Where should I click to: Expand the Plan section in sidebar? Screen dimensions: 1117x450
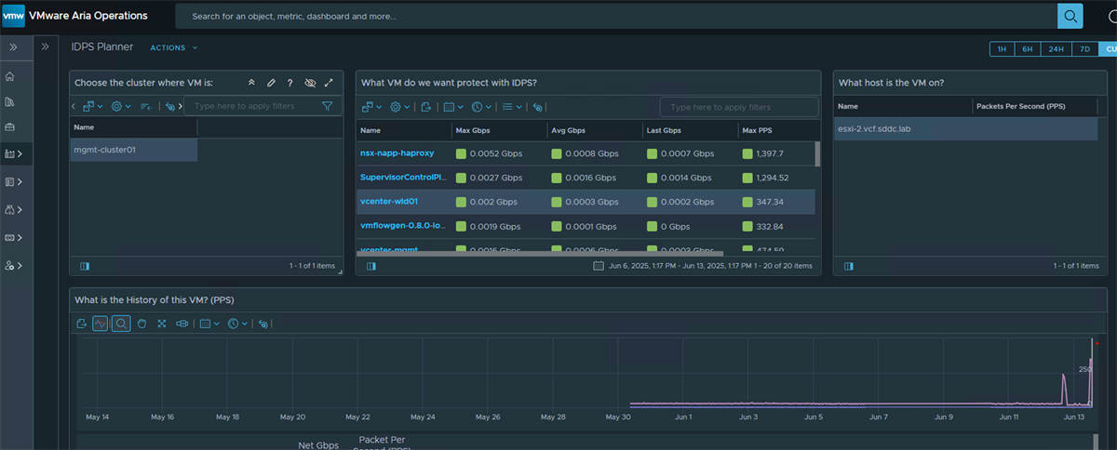13,238
